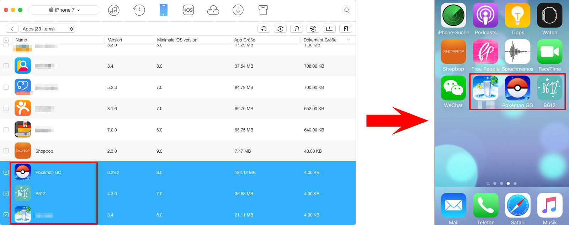This screenshot has width=569, height=225.
Task: Open Podcasts on phone home screen
Action: coord(485,15)
